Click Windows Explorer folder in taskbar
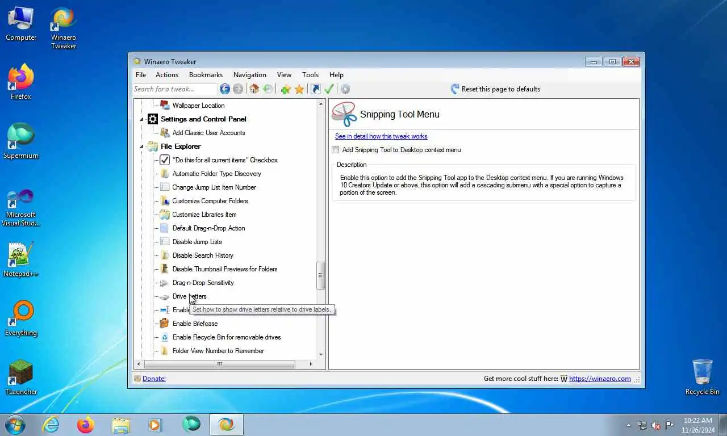Viewport: 727px width, 436px height. 121,425
